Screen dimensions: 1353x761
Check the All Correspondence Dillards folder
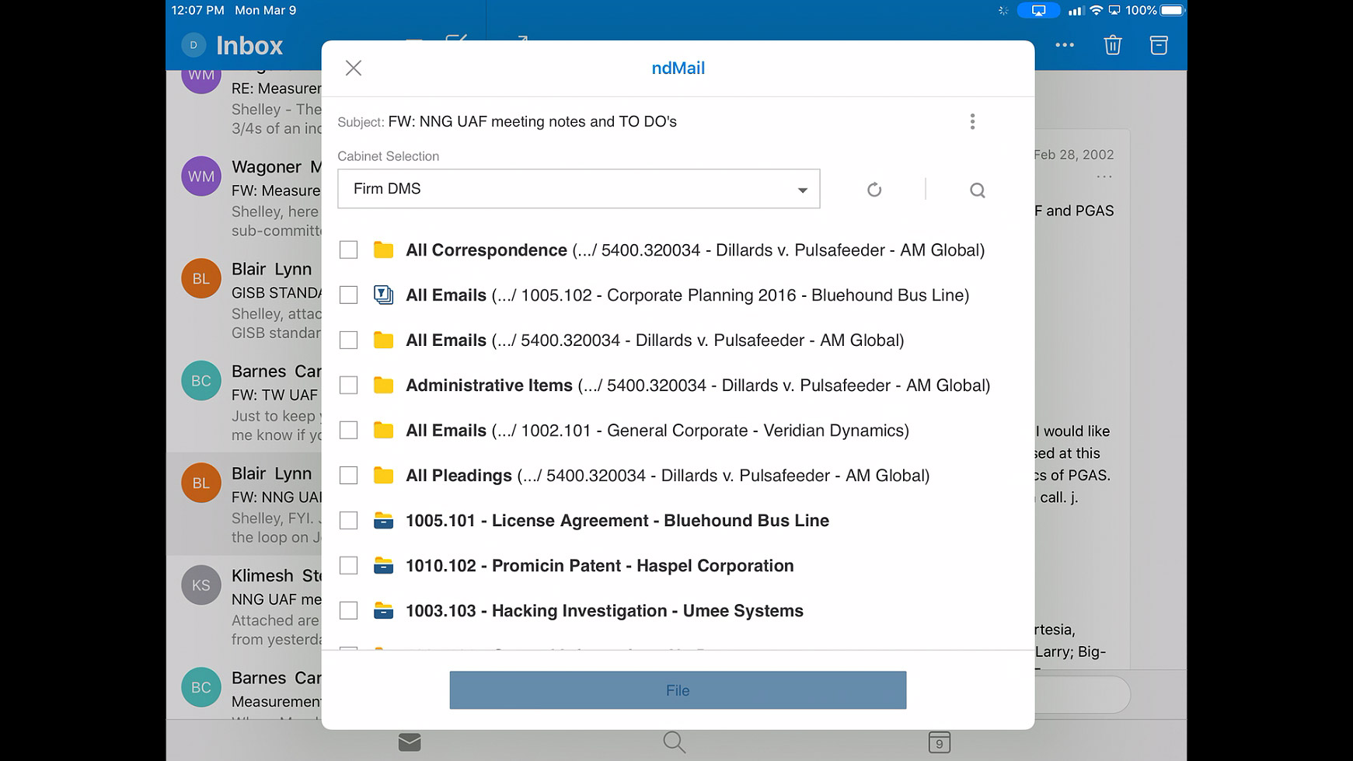pos(349,250)
